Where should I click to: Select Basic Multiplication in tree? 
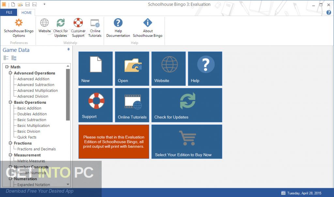(x=34, y=126)
